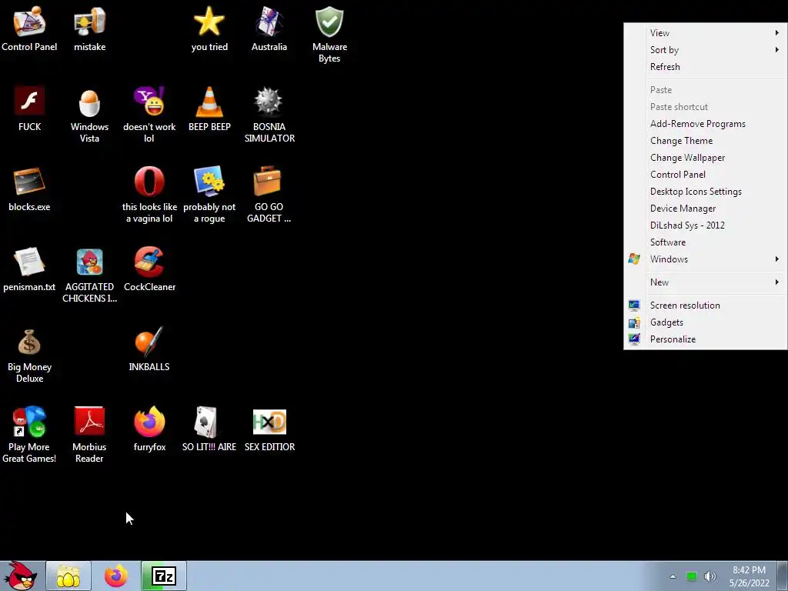The image size is (788, 591).
Task: Select 'Gadgets' in context menu
Action: pyautogui.click(x=706, y=322)
